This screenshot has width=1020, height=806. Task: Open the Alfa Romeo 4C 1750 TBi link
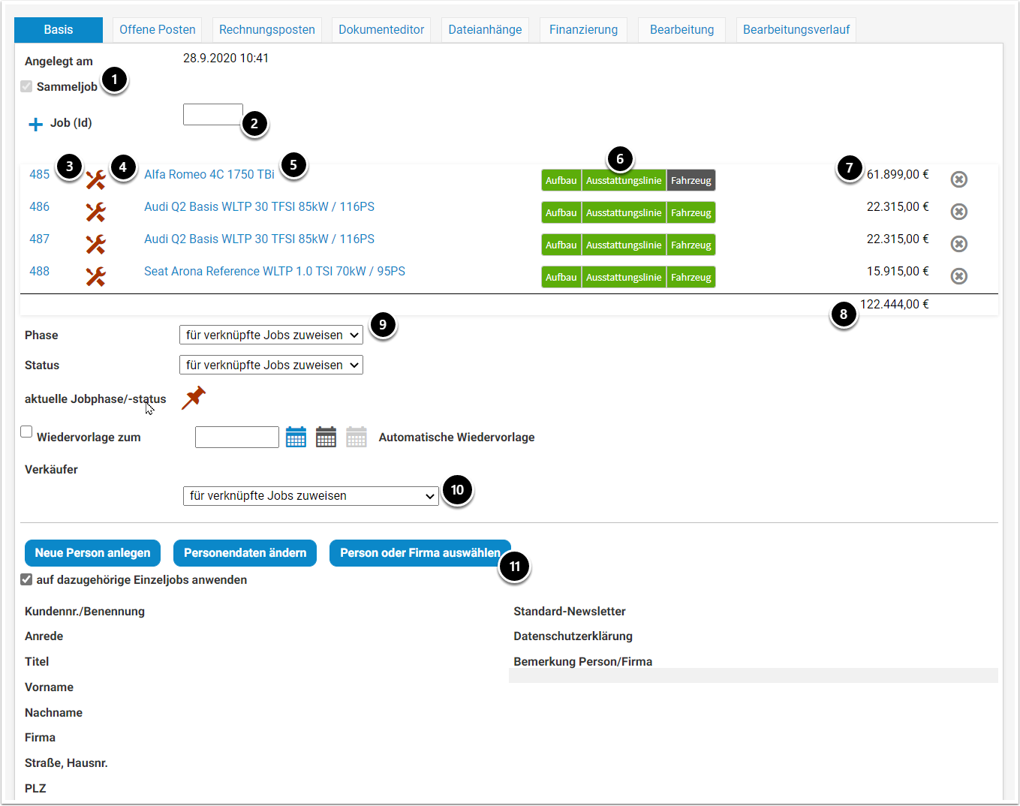click(x=209, y=174)
